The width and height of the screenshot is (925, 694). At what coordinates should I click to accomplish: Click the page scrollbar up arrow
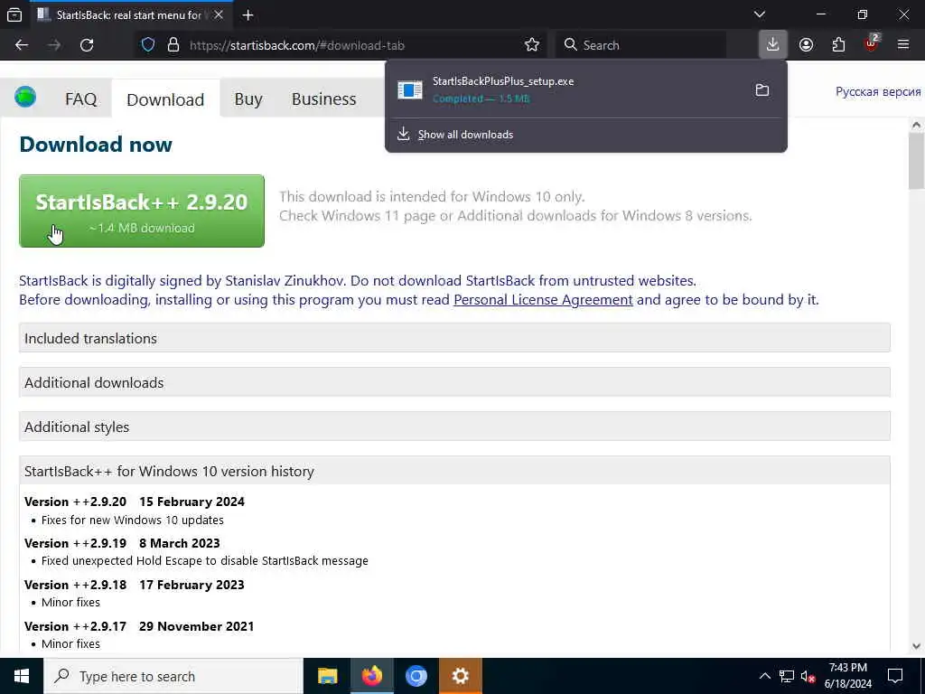click(916, 125)
